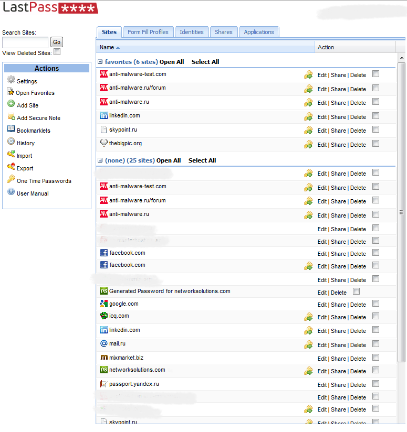Switch to Form Fill Profiles tab

tap(148, 32)
